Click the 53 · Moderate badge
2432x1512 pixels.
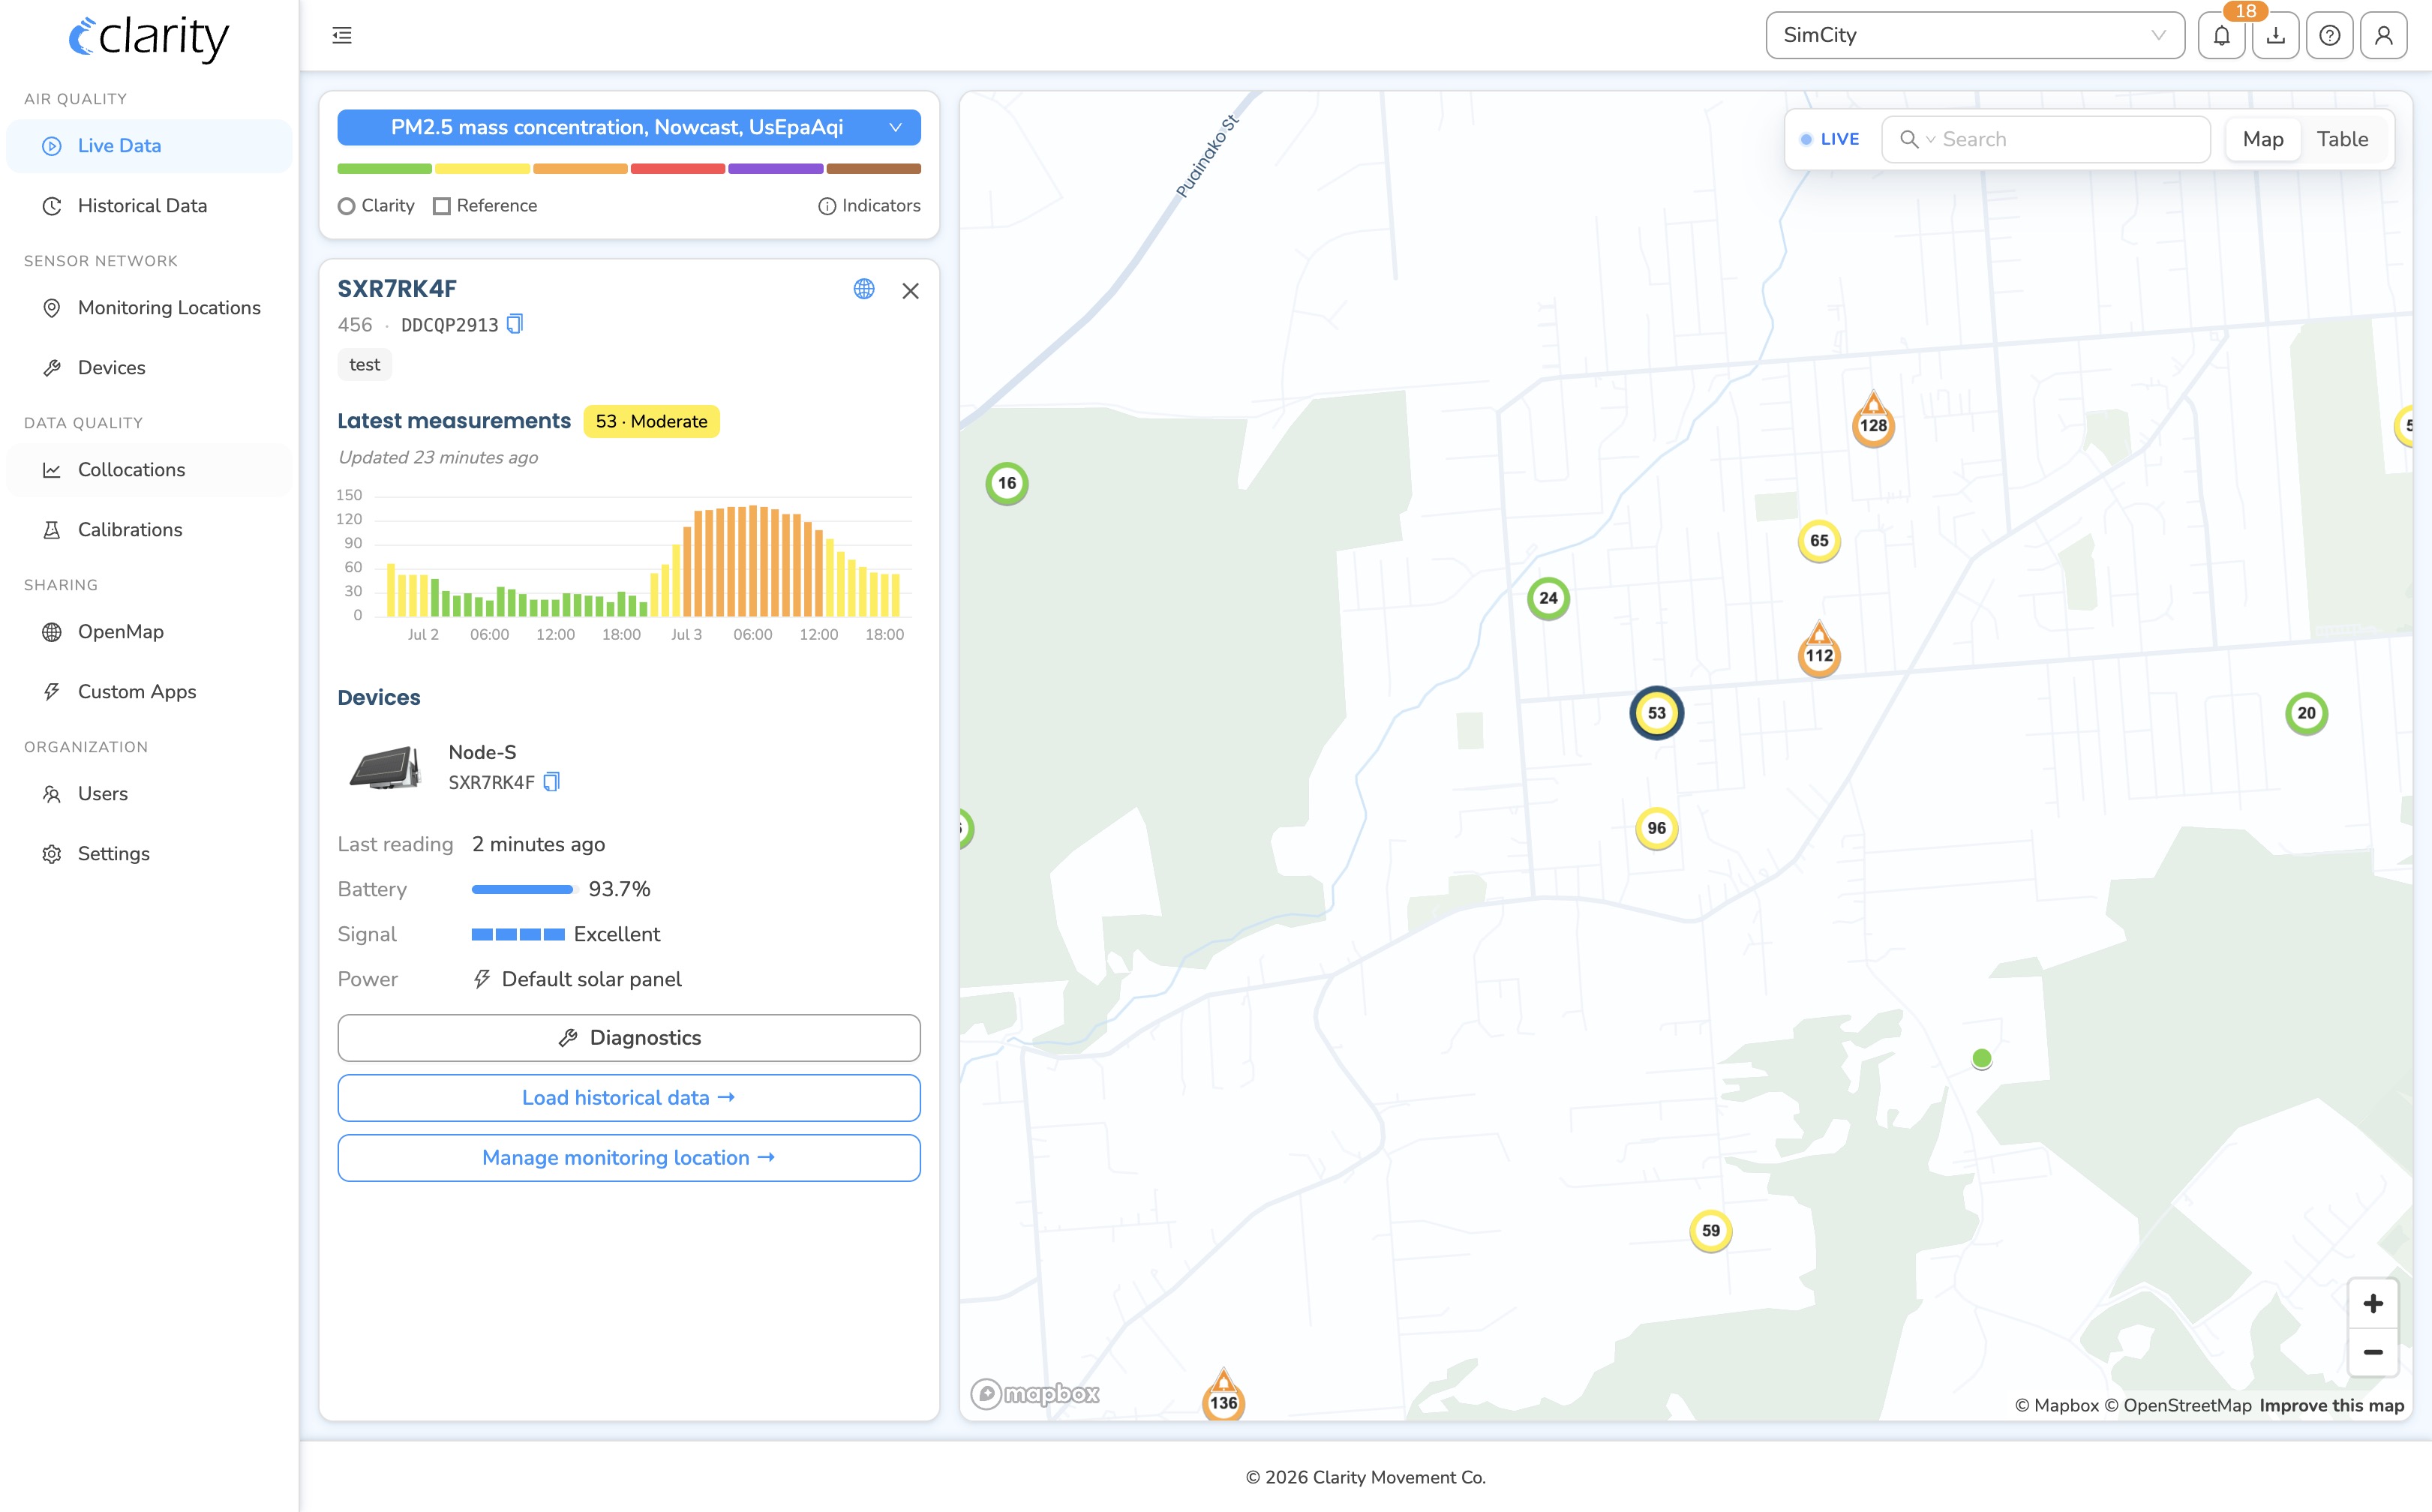651,422
